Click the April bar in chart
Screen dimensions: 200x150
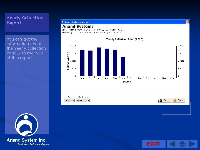click(107, 62)
